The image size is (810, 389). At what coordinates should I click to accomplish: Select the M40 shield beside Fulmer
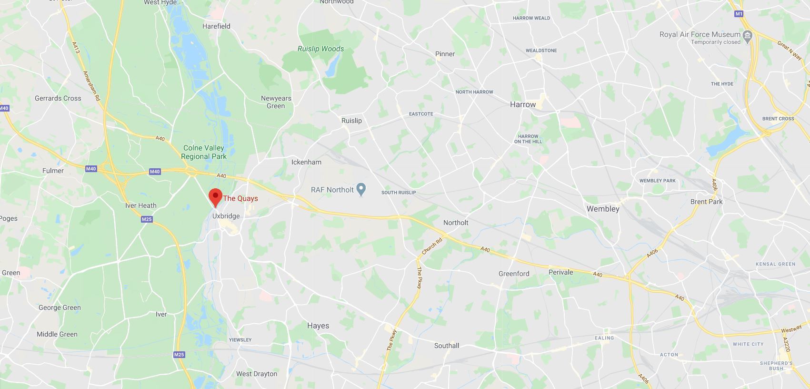pos(91,169)
